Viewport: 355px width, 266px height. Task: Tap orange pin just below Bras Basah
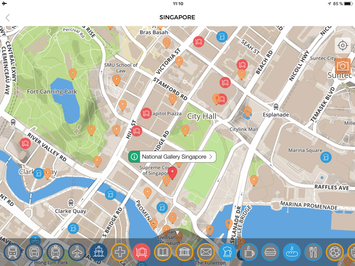coord(166,43)
